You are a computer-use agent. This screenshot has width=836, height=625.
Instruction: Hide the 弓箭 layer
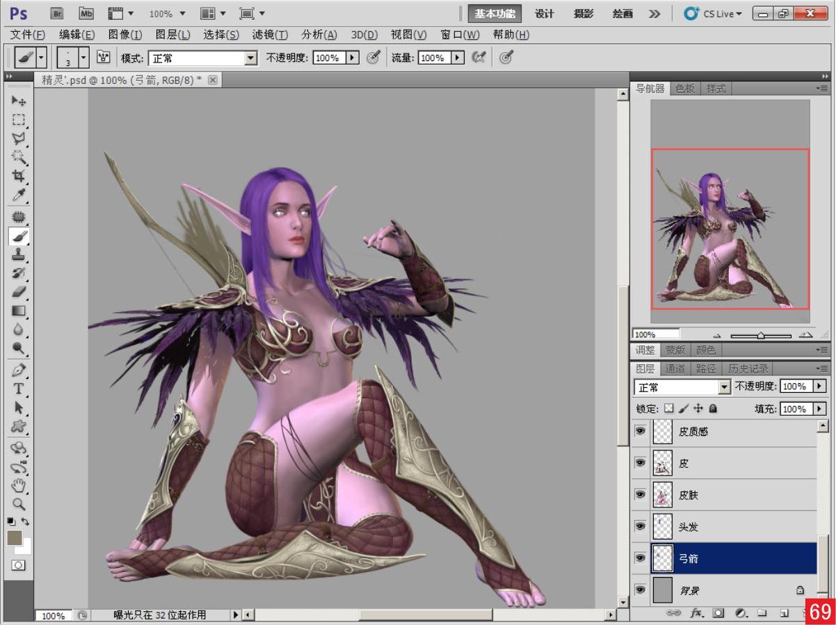(x=641, y=558)
